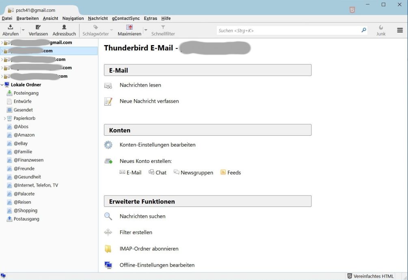Image resolution: width=408 pixels, height=280 pixels.
Task: Select the @Reisen folder
Action: pyautogui.click(x=22, y=202)
